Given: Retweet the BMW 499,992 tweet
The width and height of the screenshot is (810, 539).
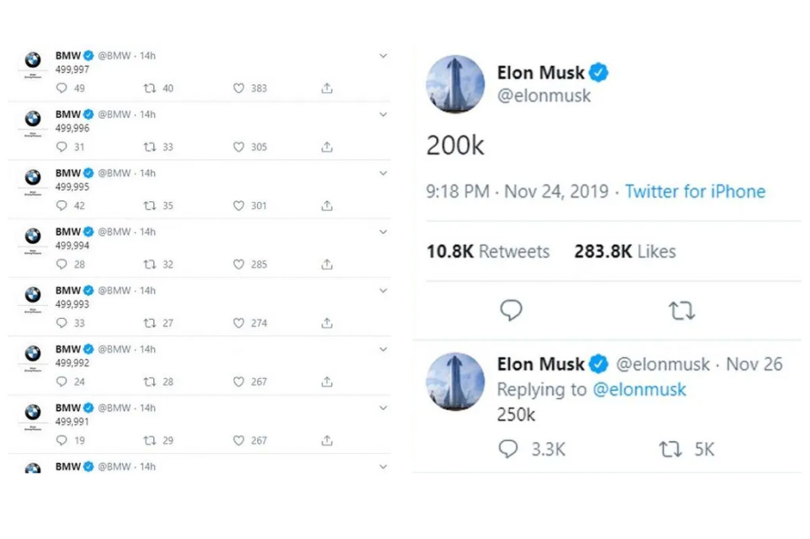Looking at the screenshot, I should click(x=150, y=382).
